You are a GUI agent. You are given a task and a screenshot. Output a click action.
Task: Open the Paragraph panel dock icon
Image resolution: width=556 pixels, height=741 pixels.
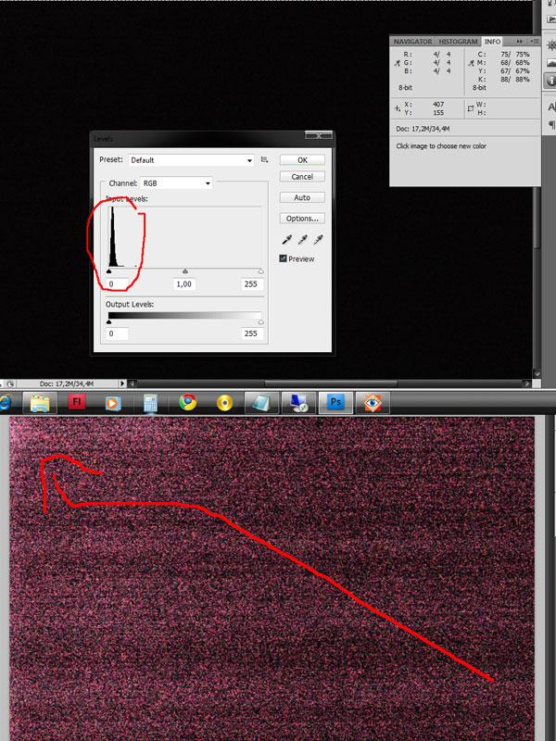click(x=551, y=125)
